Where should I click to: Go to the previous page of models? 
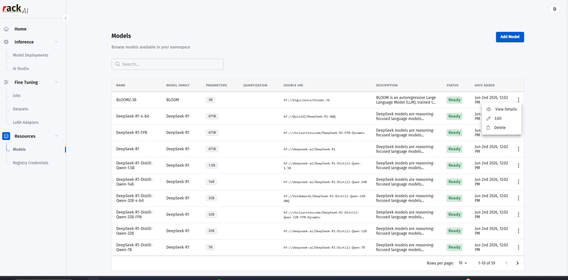(x=506, y=263)
